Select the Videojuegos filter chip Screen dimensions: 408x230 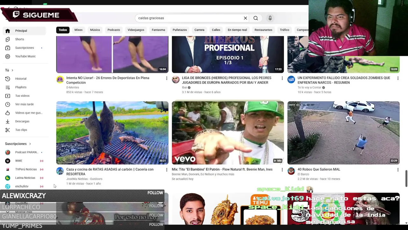(136, 30)
